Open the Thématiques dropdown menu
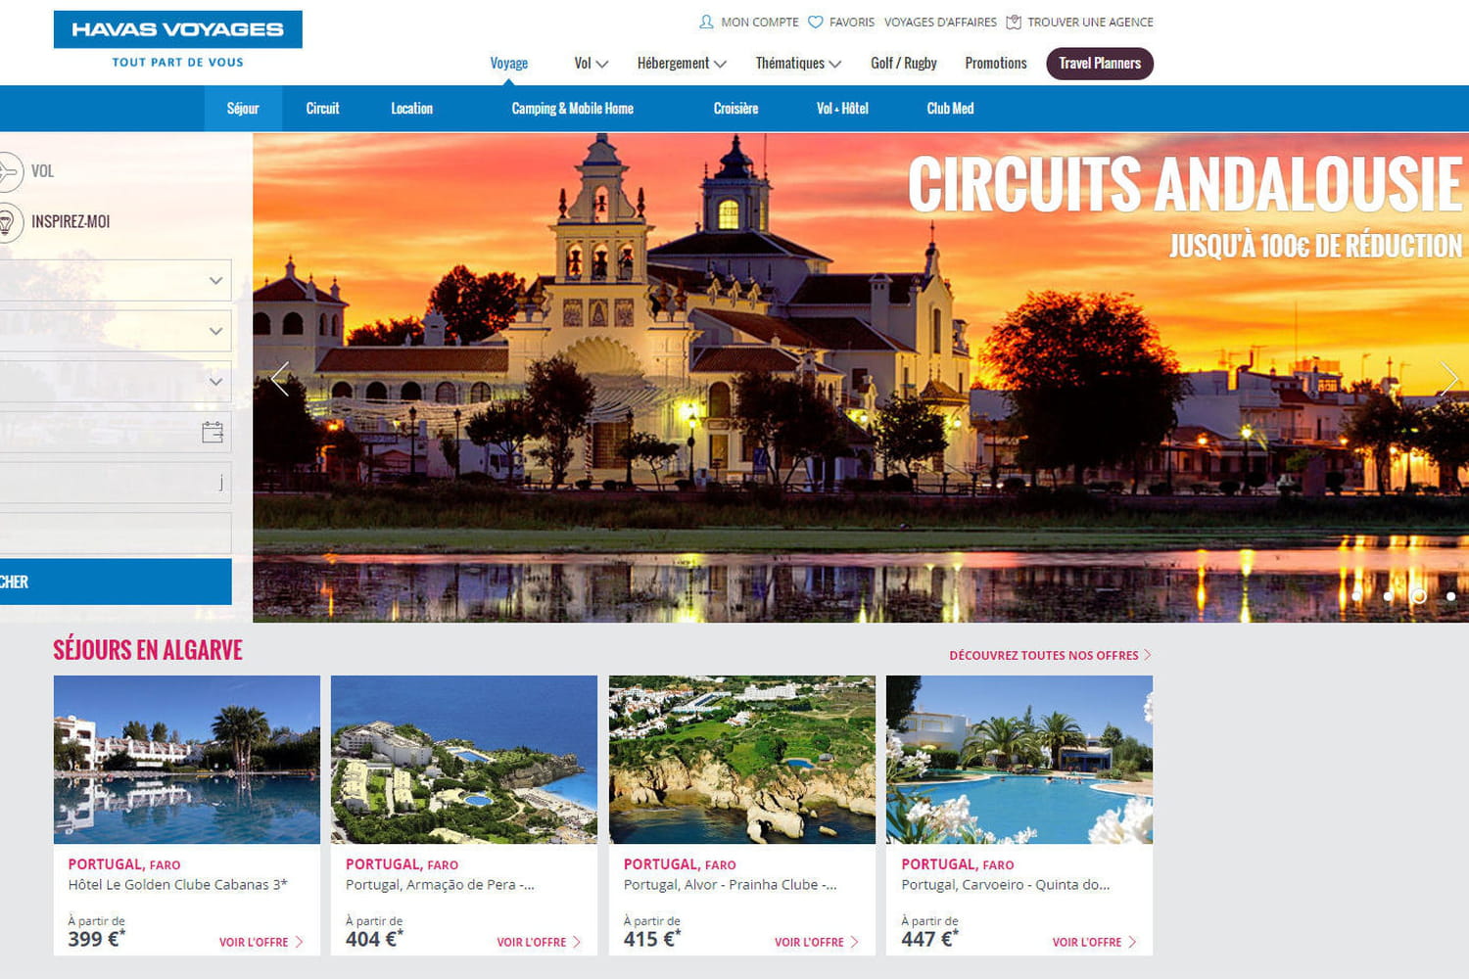The image size is (1469, 979). tap(798, 64)
